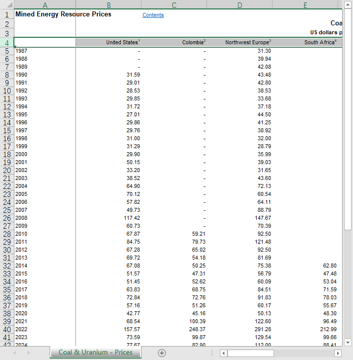Screen dimensions: 353x360
Task: Select the South Africa header cell
Action: pyautogui.click(x=305, y=42)
